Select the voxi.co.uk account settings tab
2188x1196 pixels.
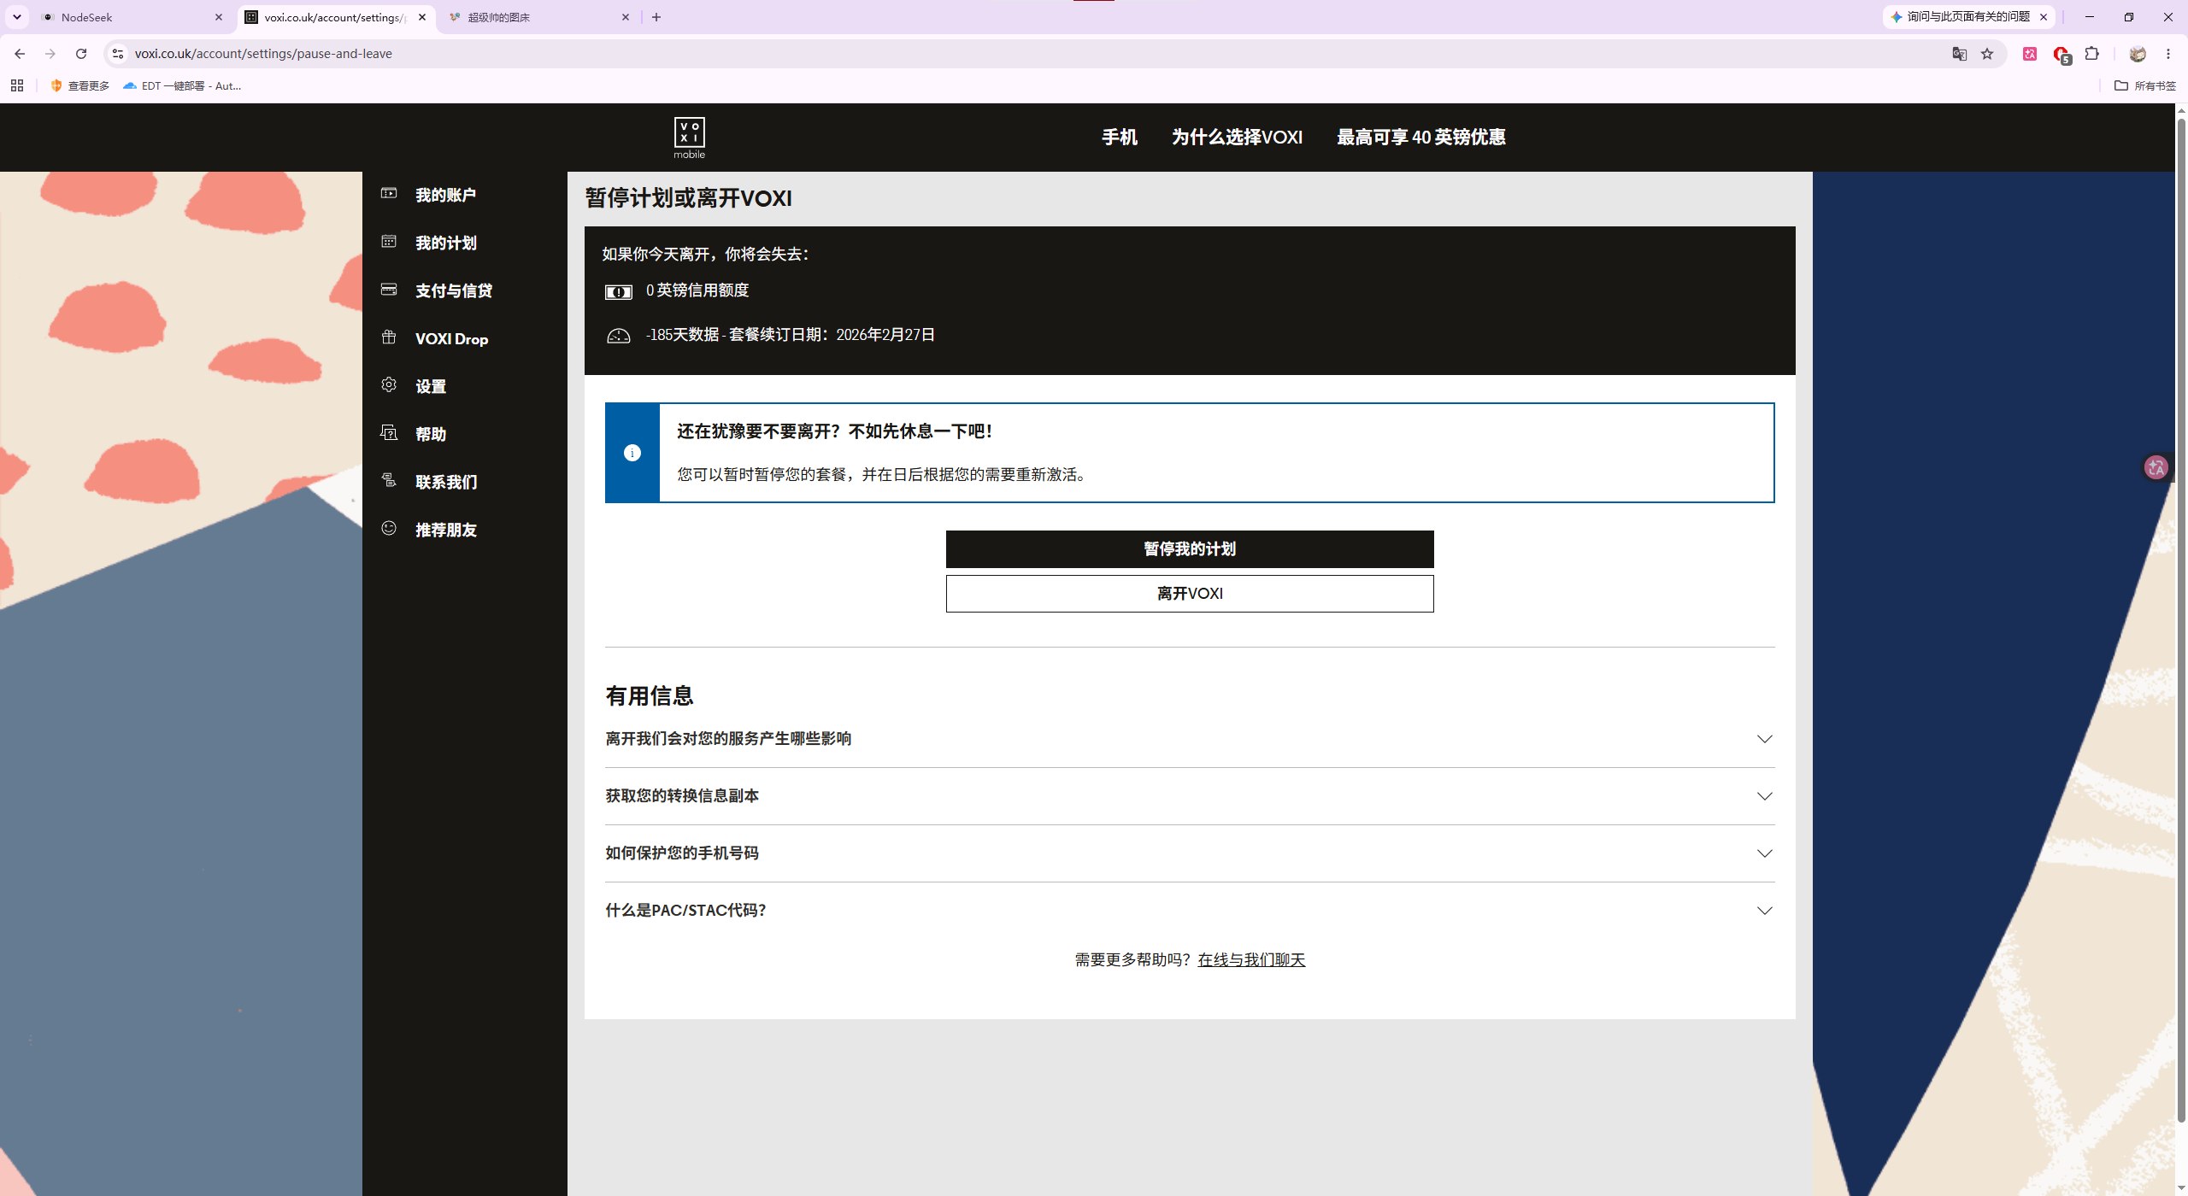point(335,17)
